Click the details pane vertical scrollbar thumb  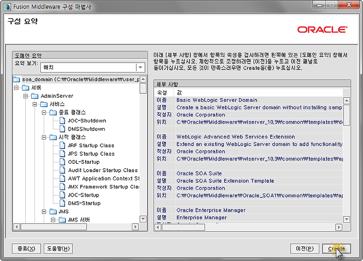click(x=346, y=115)
